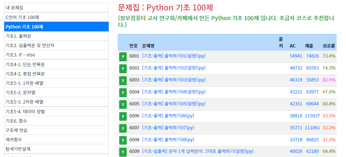Click the page title 문제집 : Python 기초 100제
Image resolution: width=346 pixels, height=157 pixels.
(x=165, y=8)
